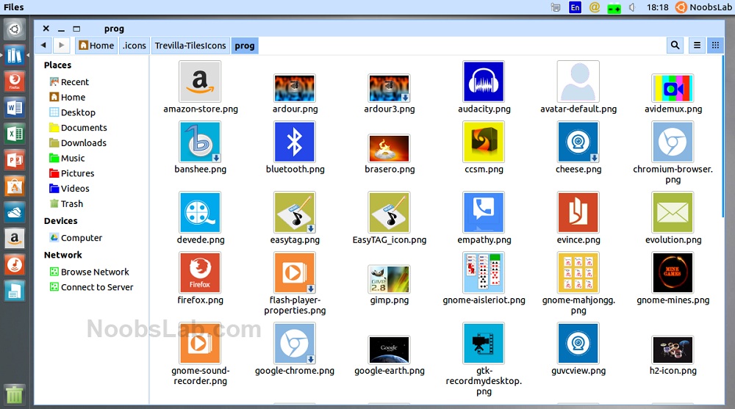This screenshot has height=409, width=735.
Task: Select the gnome-sound-recorder.png icon
Action: pyautogui.click(x=200, y=343)
